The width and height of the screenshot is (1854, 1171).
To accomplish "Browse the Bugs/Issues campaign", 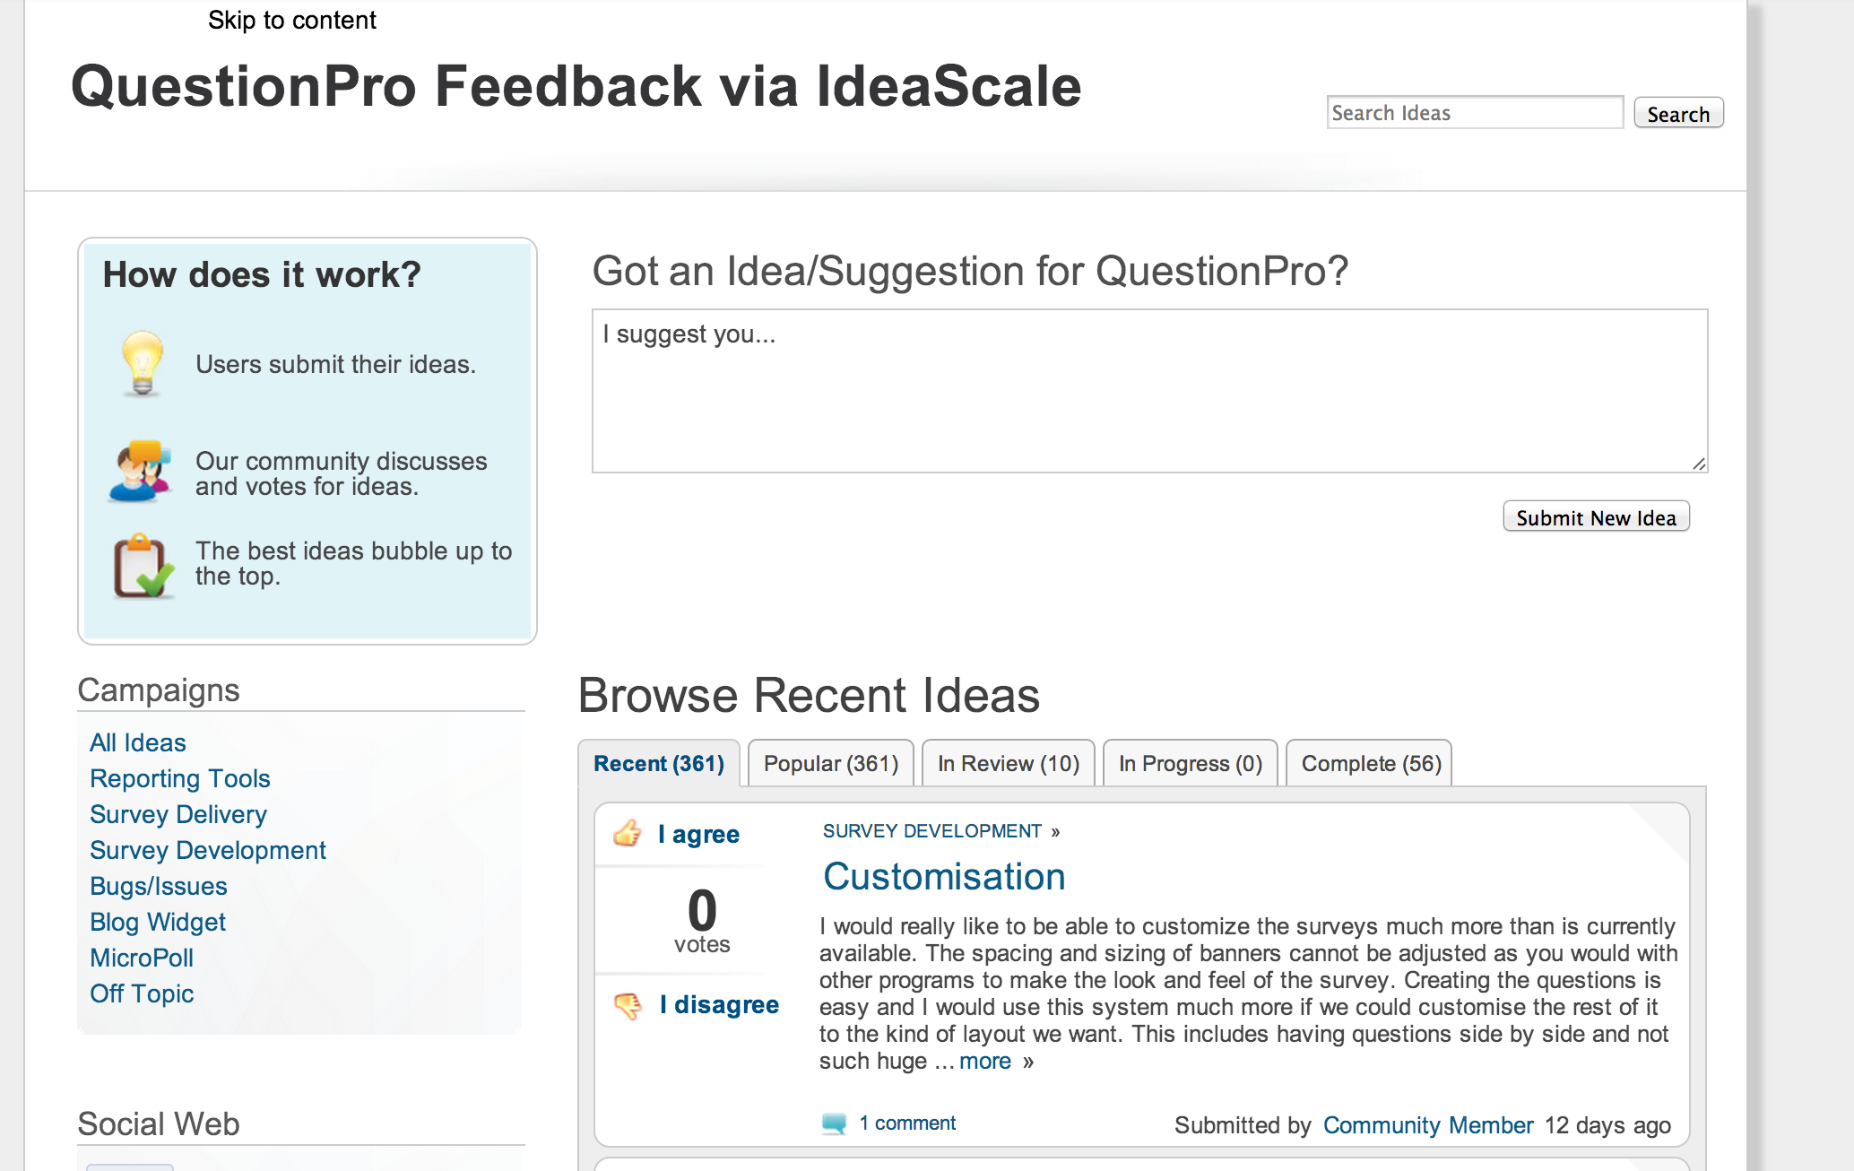I will click(159, 886).
